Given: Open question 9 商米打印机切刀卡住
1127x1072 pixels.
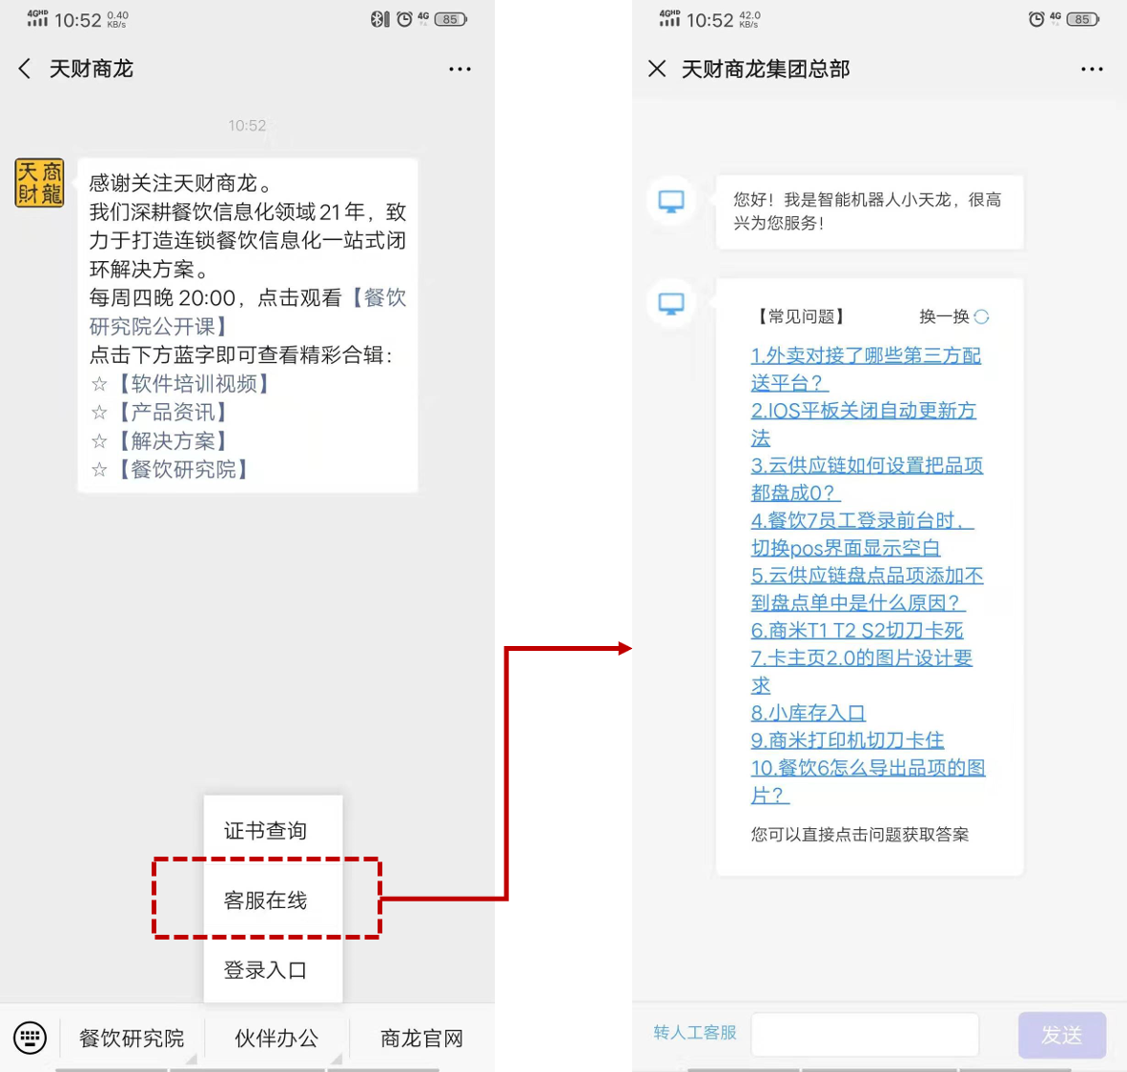Looking at the screenshot, I should tap(848, 740).
